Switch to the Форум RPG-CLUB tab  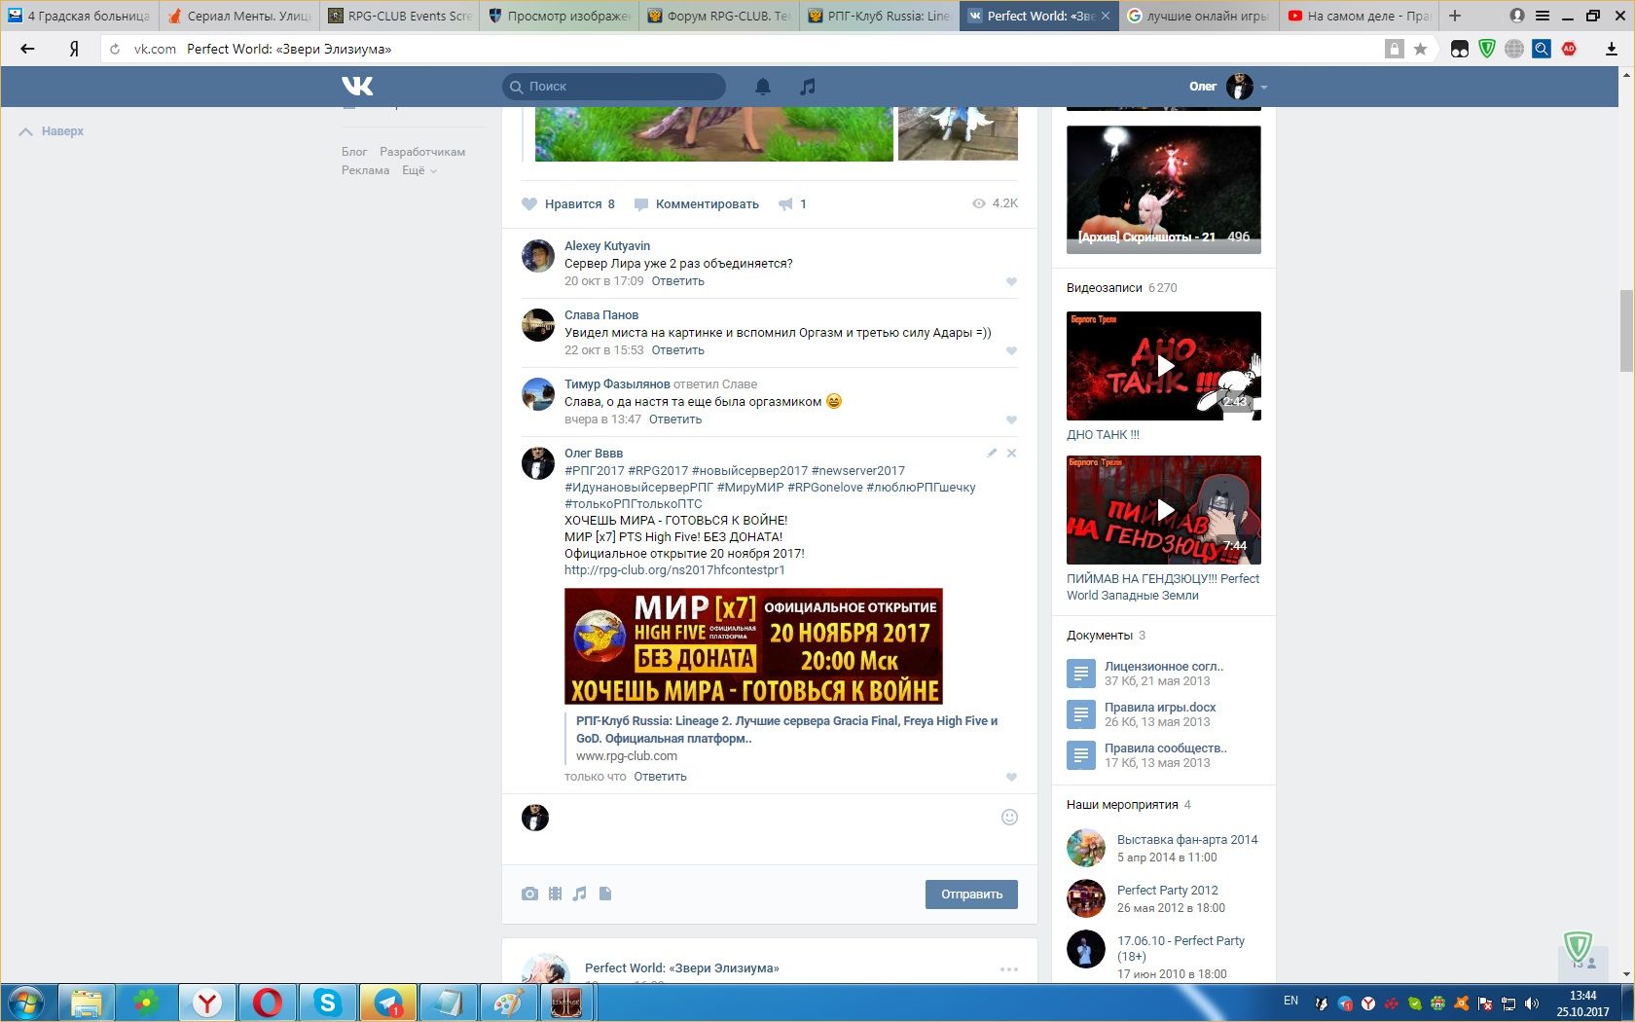pyautogui.click(x=718, y=16)
